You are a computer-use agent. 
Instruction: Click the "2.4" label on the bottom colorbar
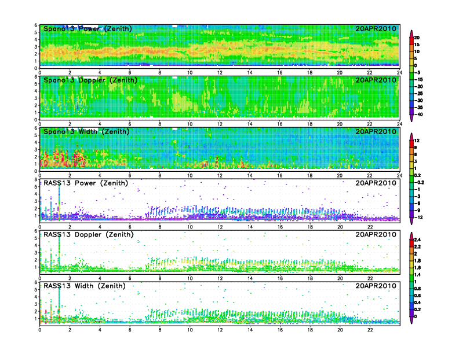coord(417,240)
